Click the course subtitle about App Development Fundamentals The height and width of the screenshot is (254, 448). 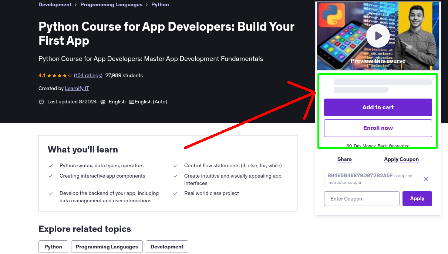[x=151, y=59]
